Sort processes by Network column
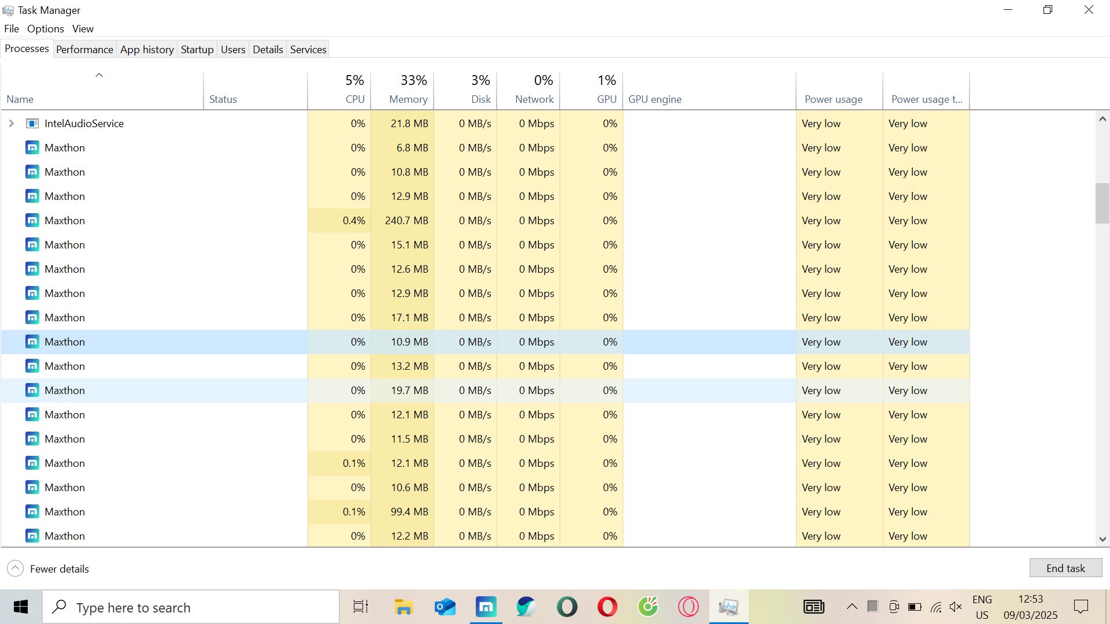The width and height of the screenshot is (1110, 624). 528,90
